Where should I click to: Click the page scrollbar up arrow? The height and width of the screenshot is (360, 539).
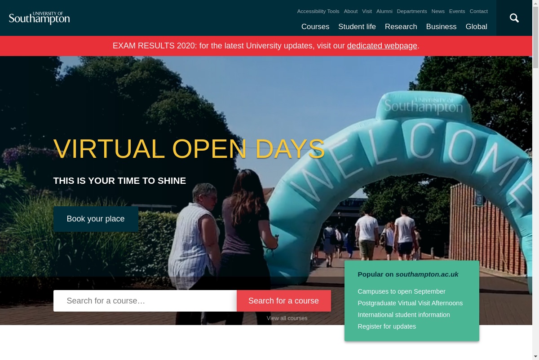pos(535,3)
